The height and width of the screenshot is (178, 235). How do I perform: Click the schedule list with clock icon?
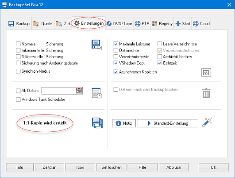97,93
